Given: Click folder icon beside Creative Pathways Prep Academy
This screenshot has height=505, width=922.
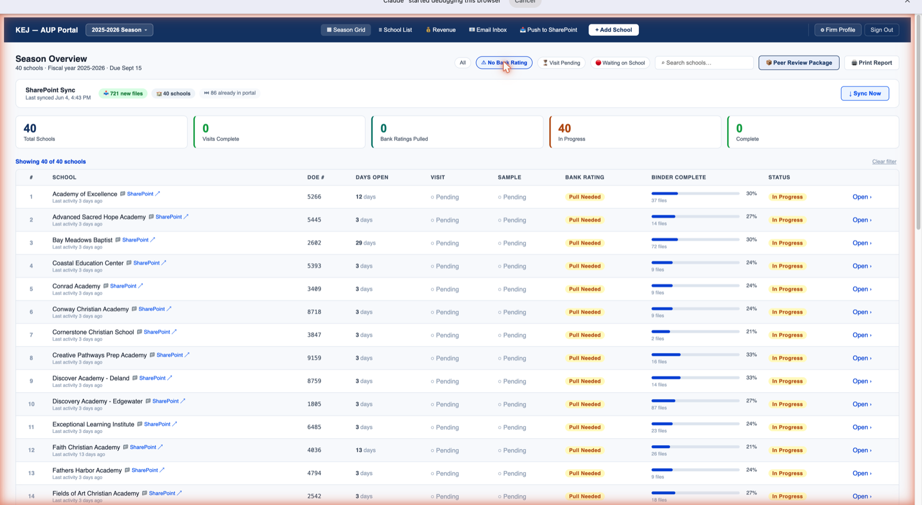Looking at the screenshot, I should pos(152,355).
